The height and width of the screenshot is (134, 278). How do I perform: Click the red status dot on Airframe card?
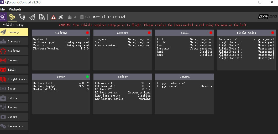(x=87, y=33)
